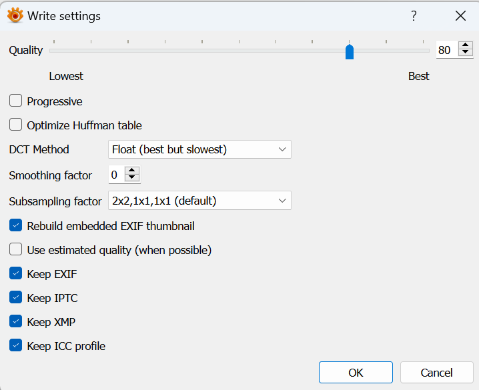Click the question mark help icon

[414, 15]
